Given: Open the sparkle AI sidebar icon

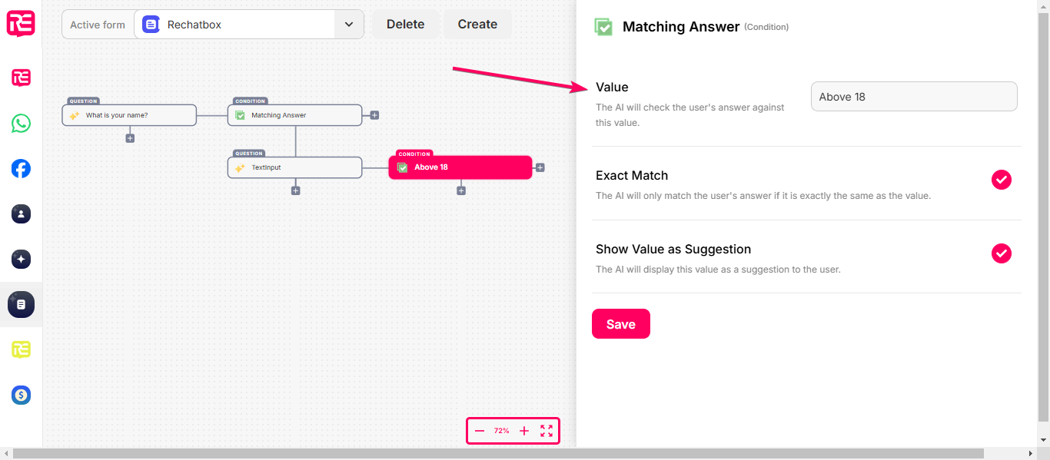Looking at the screenshot, I should point(21,260).
